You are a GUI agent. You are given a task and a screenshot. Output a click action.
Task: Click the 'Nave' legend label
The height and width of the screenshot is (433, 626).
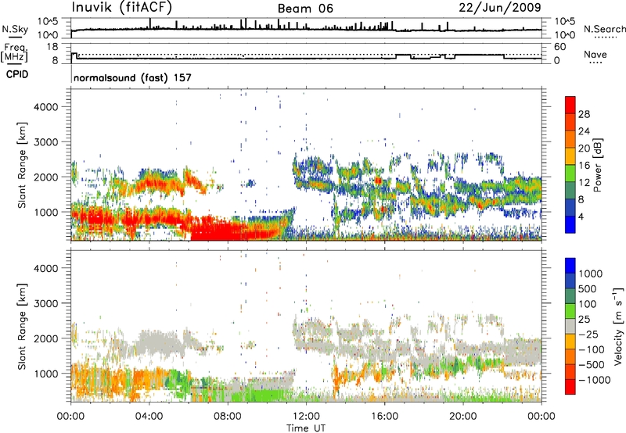tap(595, 54)
